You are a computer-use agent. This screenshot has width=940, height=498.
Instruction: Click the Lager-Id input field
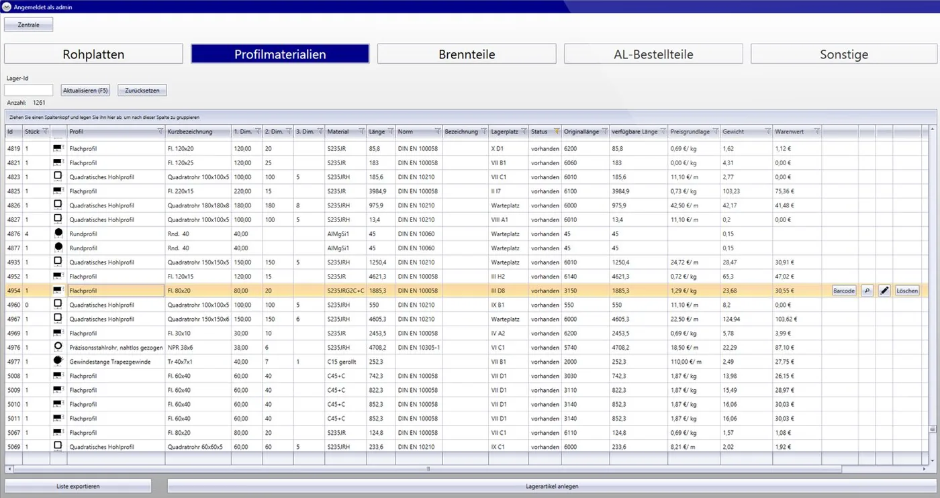click(x=29, y=90)
